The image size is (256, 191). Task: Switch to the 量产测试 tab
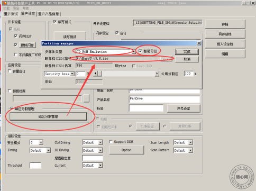tap(11, 14)
